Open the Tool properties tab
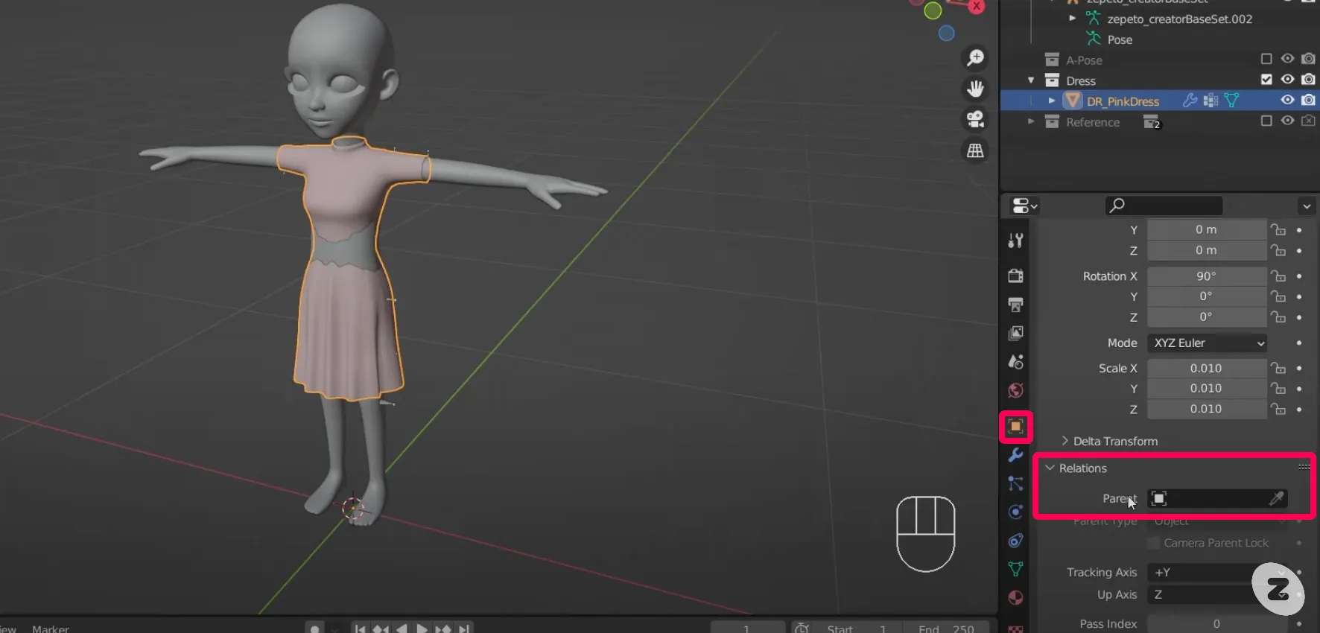This screenshot has width=1320, height=633. tap(1015, 241)
